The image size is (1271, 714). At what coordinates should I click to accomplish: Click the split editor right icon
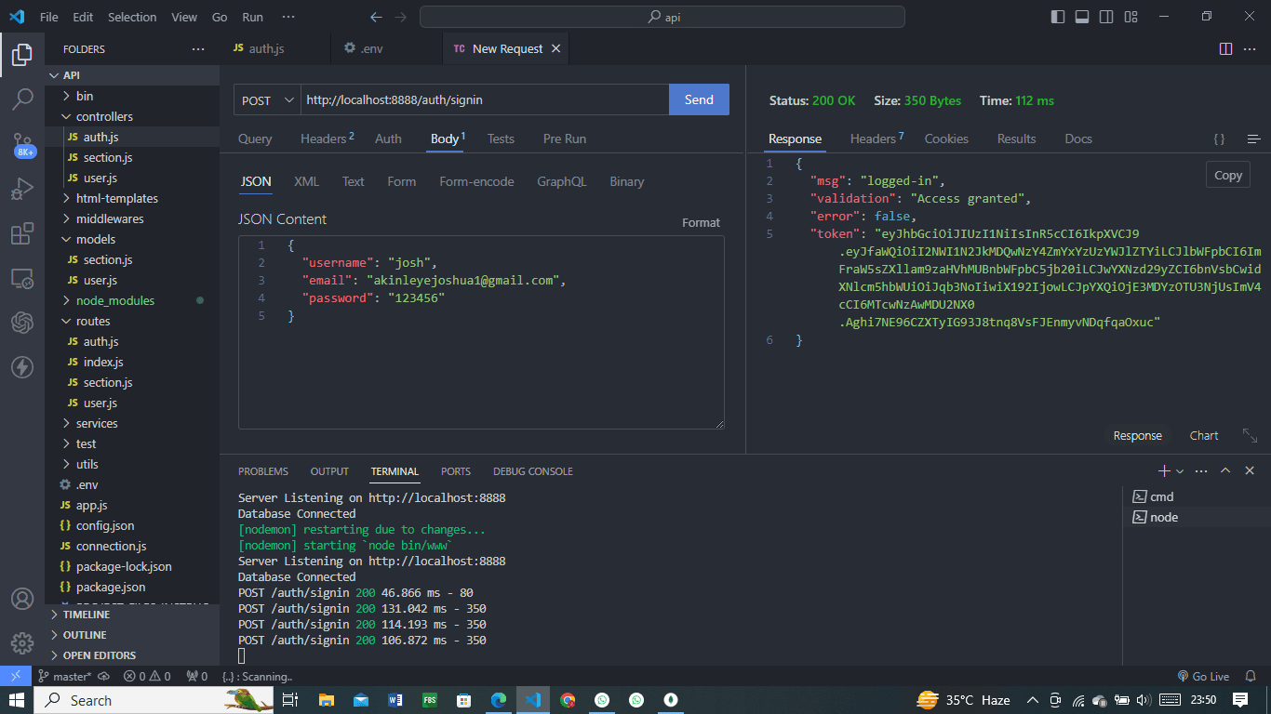1225,48
